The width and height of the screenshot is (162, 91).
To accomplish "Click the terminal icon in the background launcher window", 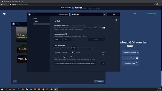I will (x=18, y=24).
